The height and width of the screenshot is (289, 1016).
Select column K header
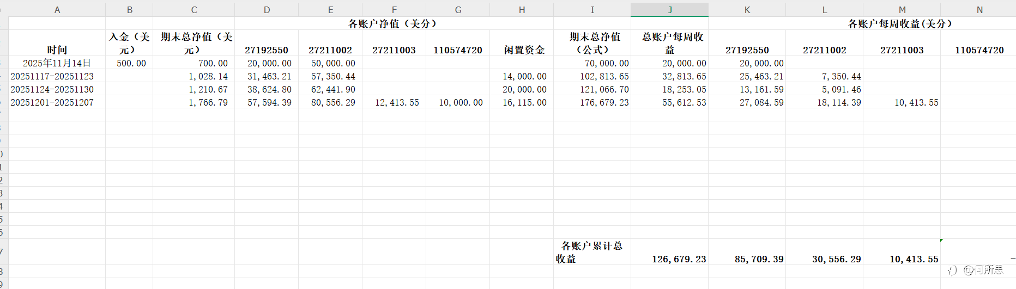coord(747,10)
